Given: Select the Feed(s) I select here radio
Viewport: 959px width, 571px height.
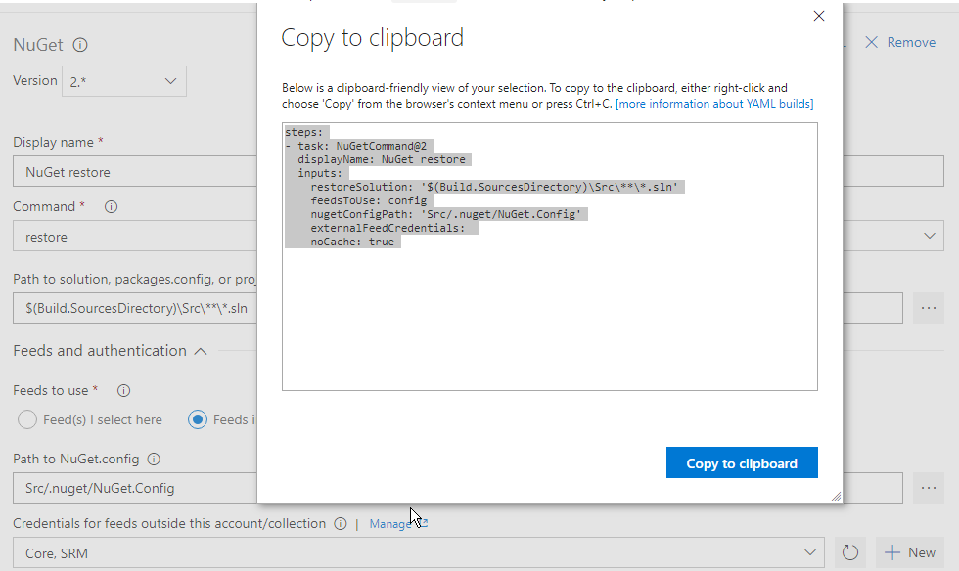Looking at the screenshot, I should click(26, 418).
